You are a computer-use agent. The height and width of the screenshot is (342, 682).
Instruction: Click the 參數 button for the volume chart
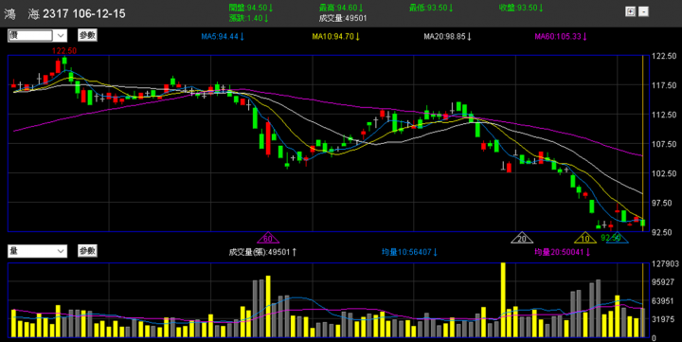87,251
